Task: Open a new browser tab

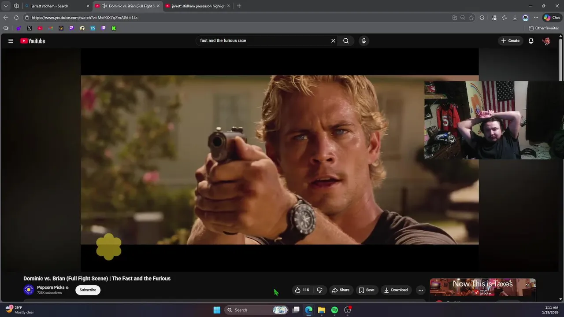Action: pos(239,6)
